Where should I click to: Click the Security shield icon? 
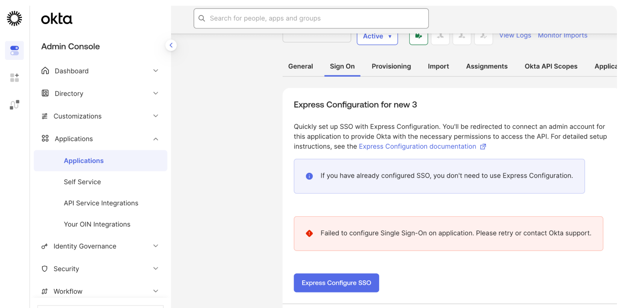[45, 269]
